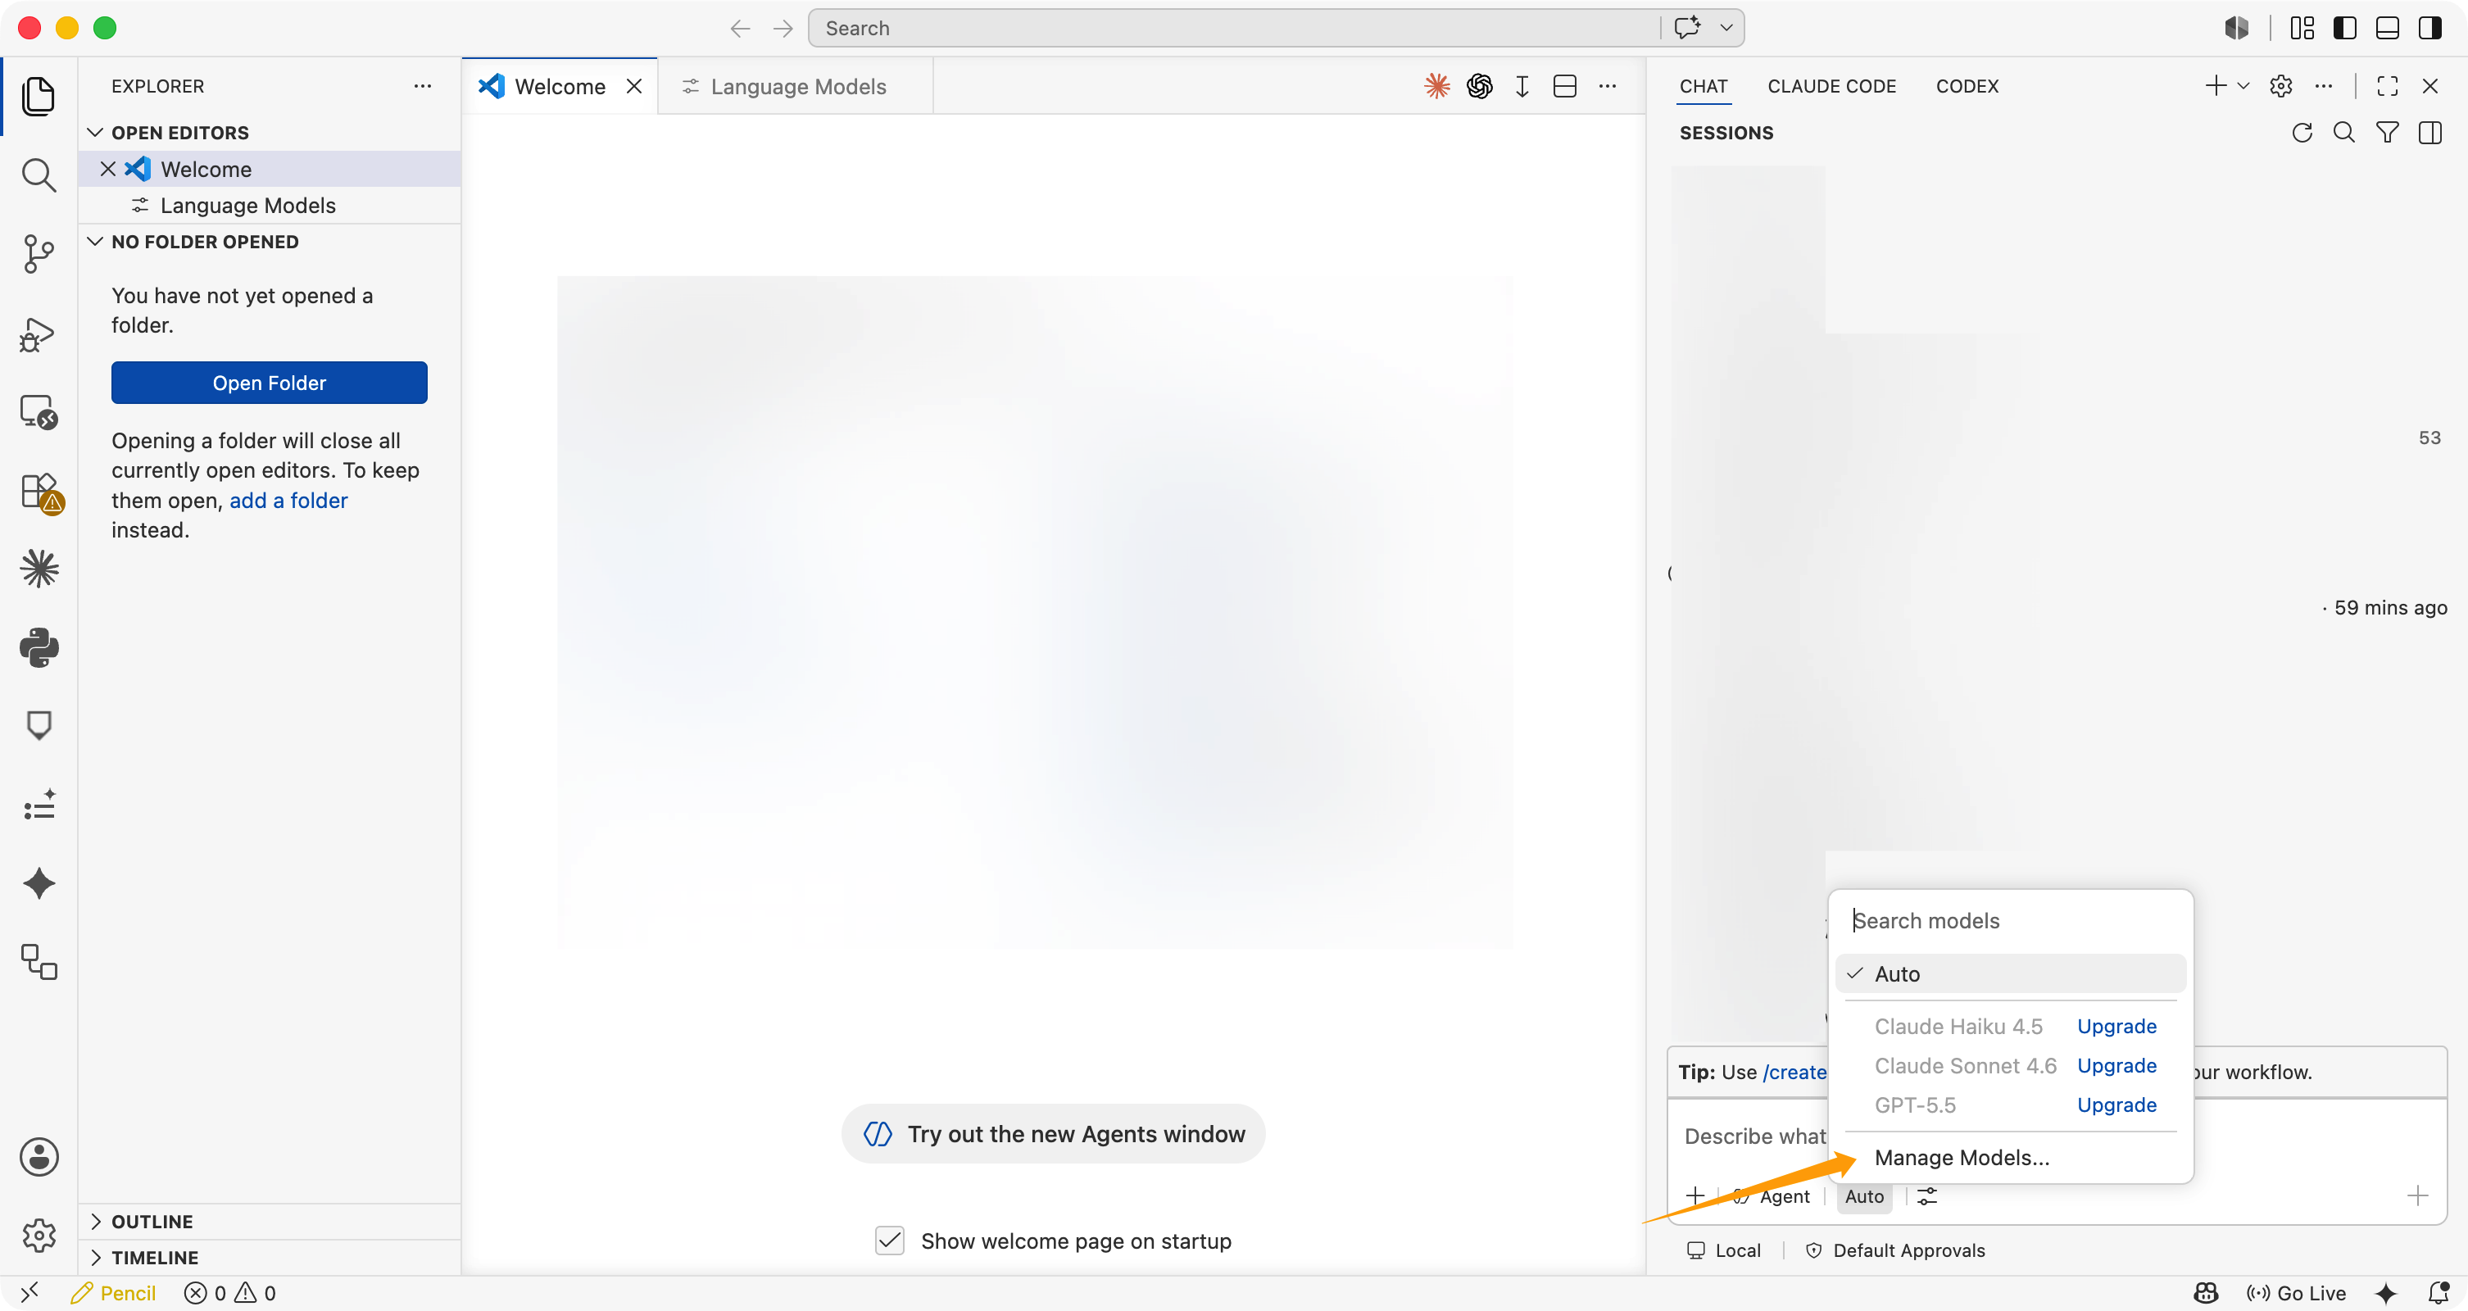Open chat settings gear in Chat panel
The height and width of the screenshot is (1311, 2468).
2280,86
